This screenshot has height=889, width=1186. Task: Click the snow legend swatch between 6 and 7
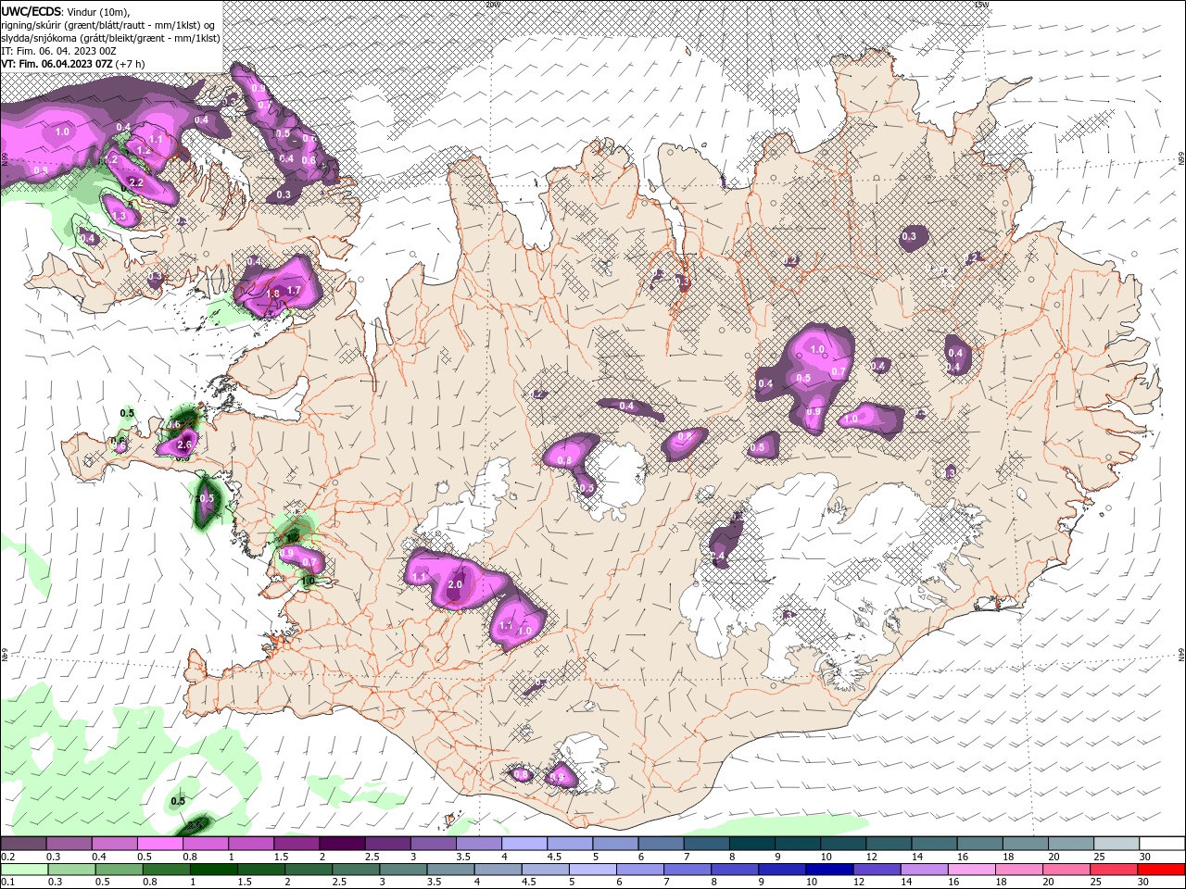point(661,844)
